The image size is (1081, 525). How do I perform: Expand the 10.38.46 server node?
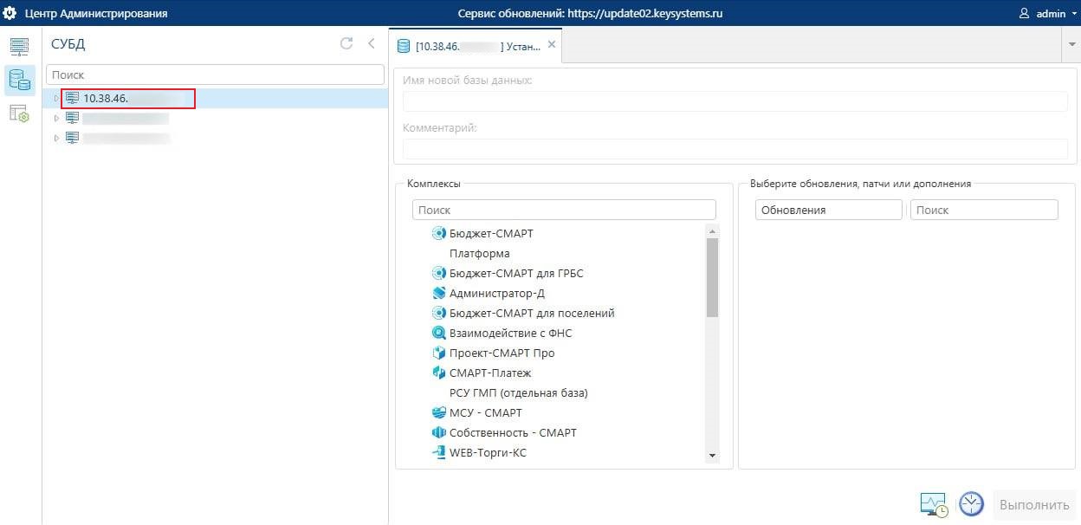(56, 98)
